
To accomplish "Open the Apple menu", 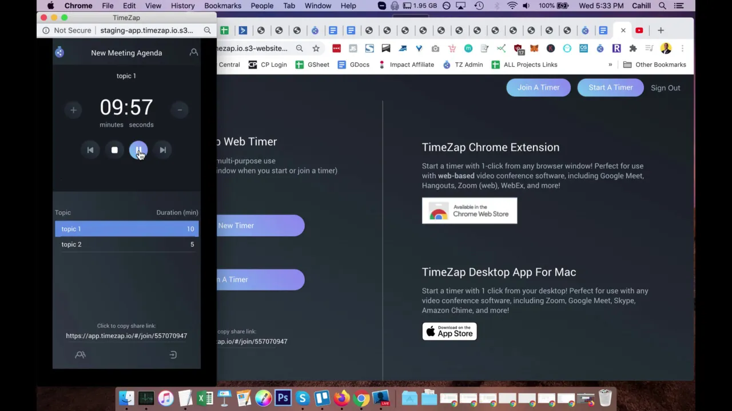I will [x=50, y=6].
